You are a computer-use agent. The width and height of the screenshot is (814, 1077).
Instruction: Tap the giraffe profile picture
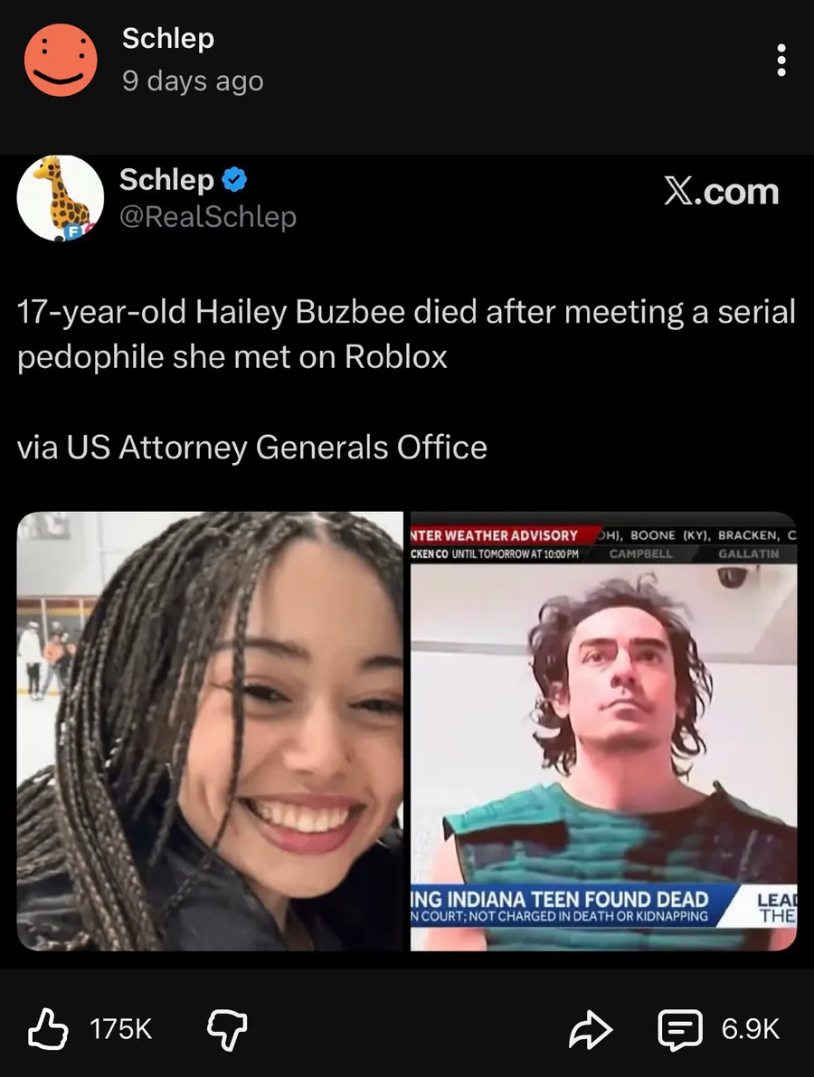[61, 198]
